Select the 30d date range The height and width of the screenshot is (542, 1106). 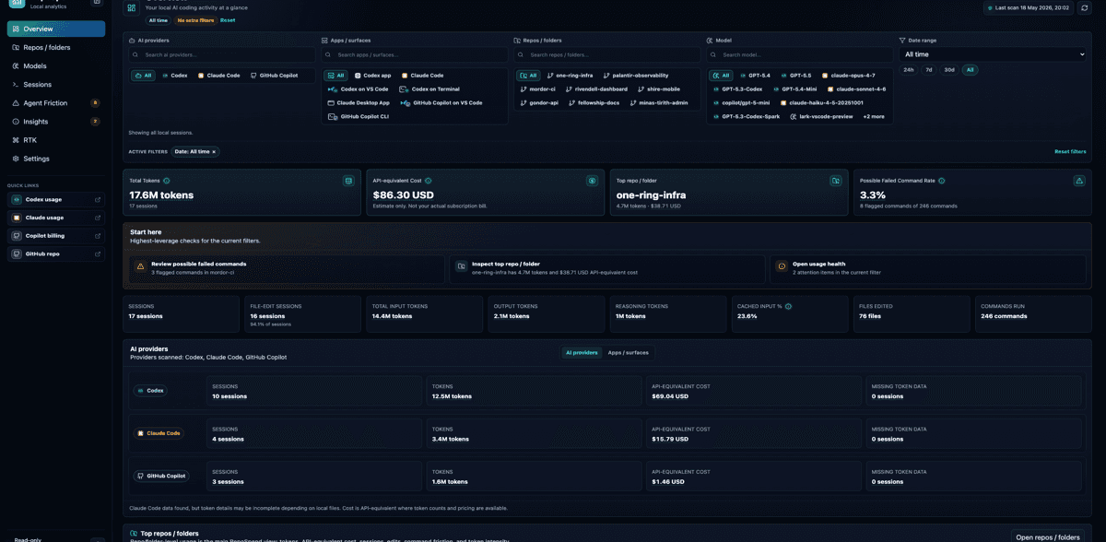pos(949,70)
